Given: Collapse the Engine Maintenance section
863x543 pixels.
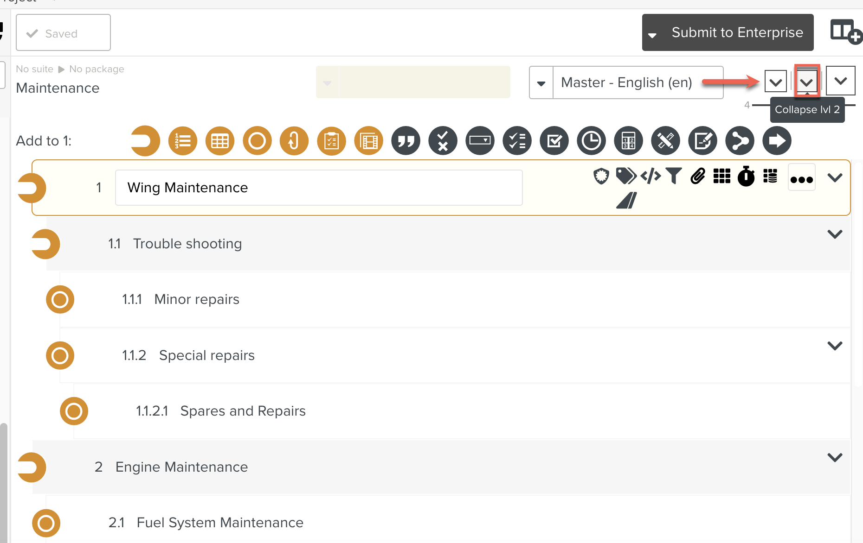Looking at the screenshot, I should tap(835, 458).
